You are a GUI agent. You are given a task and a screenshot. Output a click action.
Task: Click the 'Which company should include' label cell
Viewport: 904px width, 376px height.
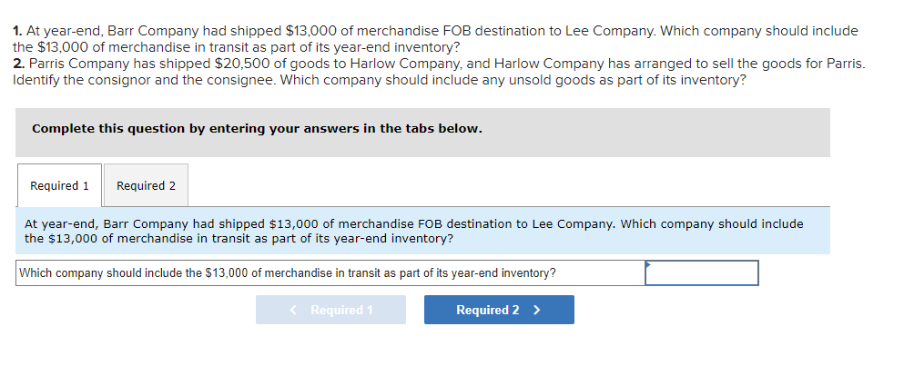288,272
